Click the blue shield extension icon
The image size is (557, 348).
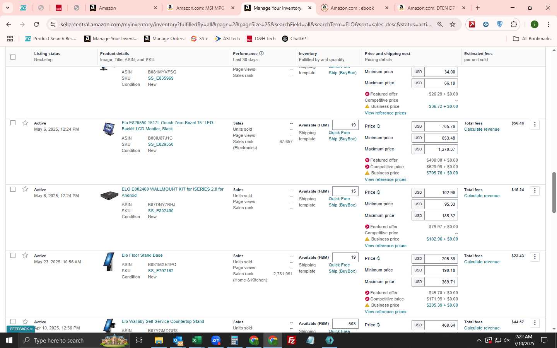(500, 24)
